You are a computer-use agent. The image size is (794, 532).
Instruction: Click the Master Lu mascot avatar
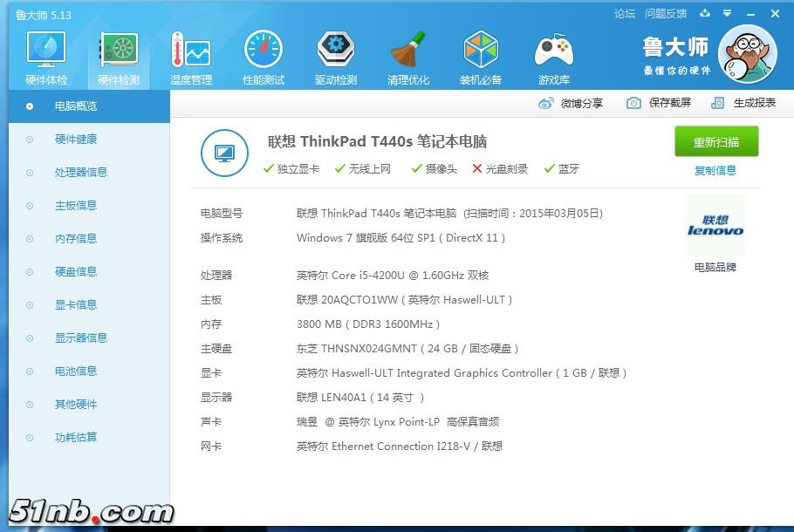(748, 53)
